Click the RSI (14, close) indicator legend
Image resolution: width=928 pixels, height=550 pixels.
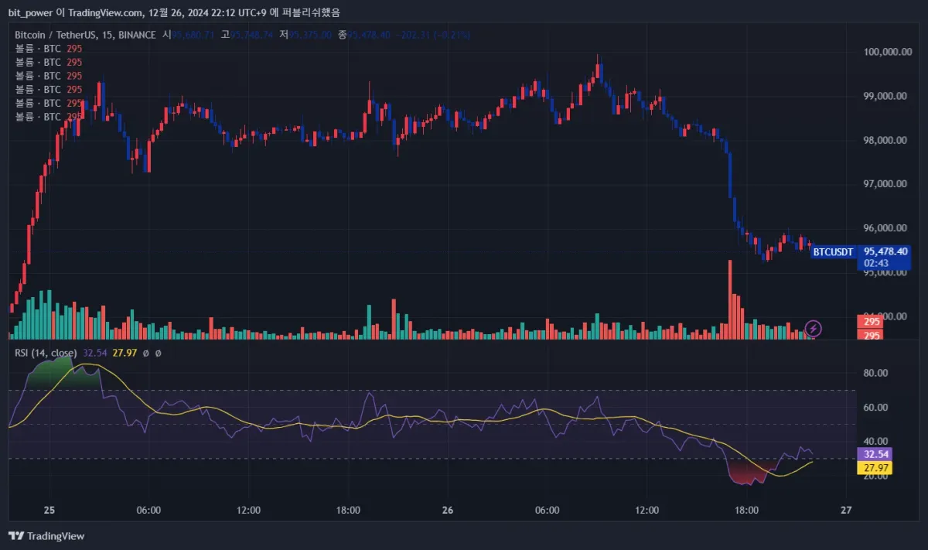click(x=46, y=353)
